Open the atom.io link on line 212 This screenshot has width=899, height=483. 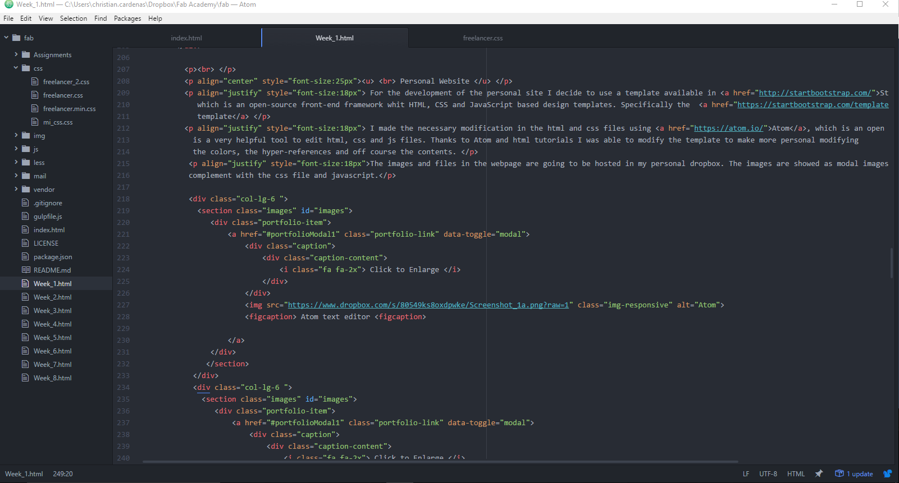pos(729,128)
